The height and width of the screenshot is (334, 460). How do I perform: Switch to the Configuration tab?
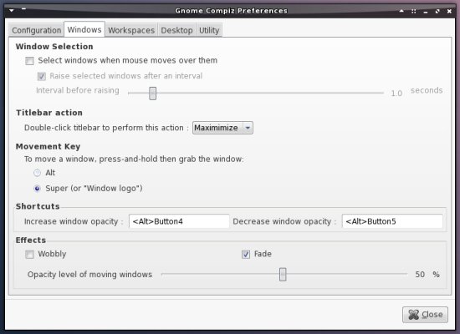[x=36, y=30]
